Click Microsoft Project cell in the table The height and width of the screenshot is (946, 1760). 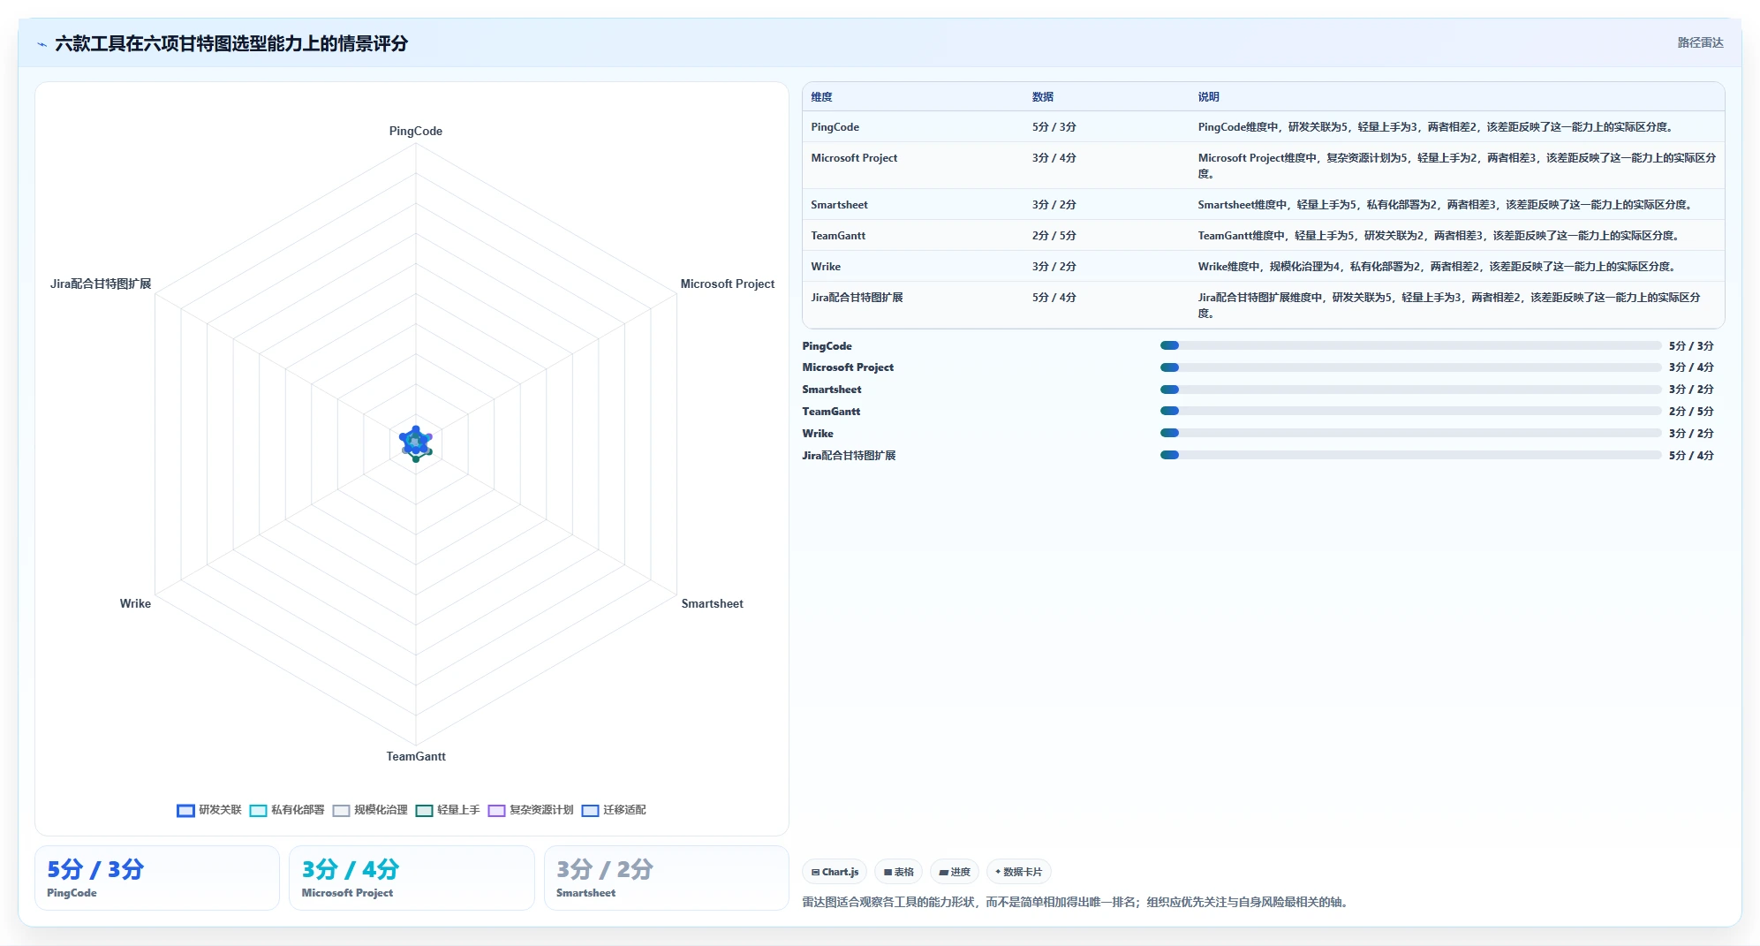pyautogui.click(x=854, y=158)
